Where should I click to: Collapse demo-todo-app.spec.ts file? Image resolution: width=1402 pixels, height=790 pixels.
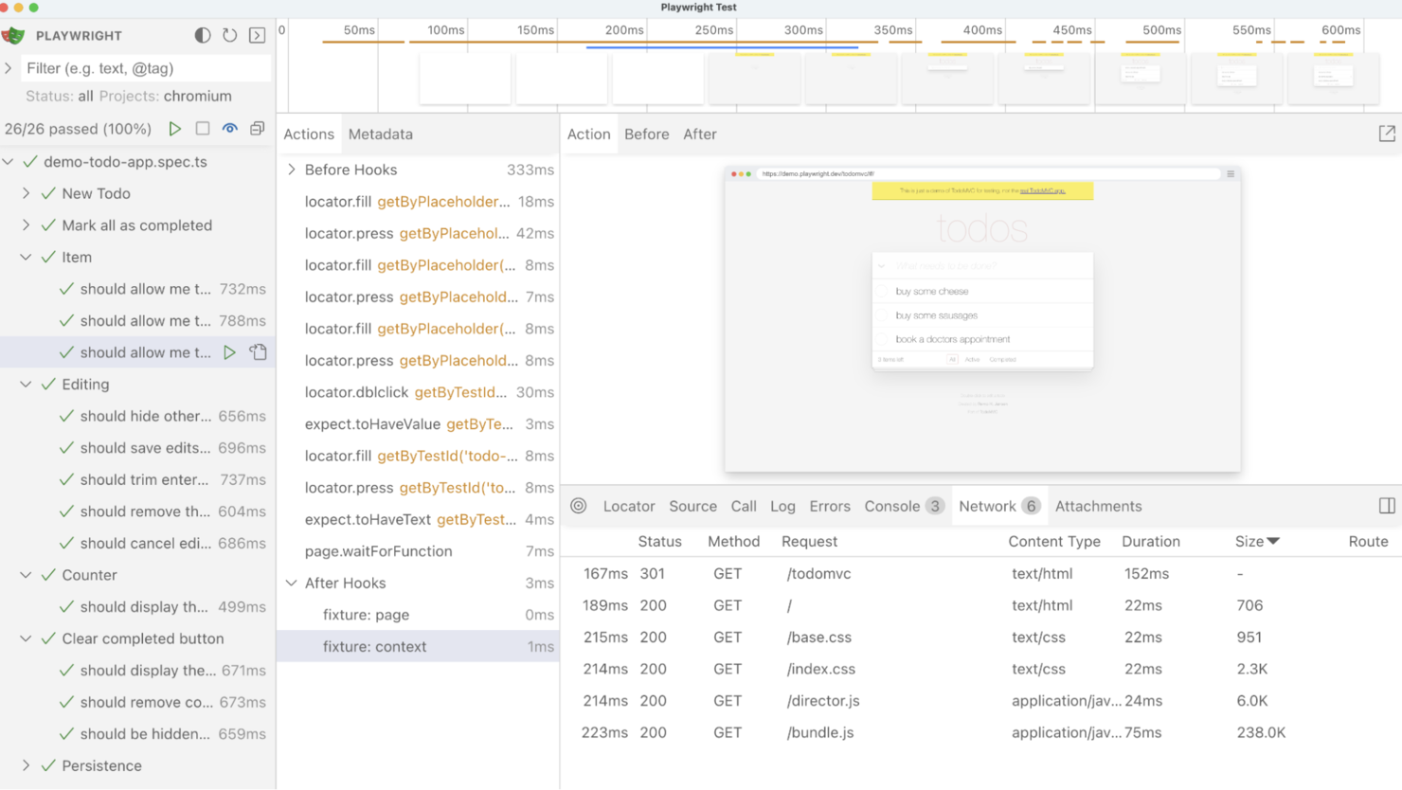click(x=9, y=162)
